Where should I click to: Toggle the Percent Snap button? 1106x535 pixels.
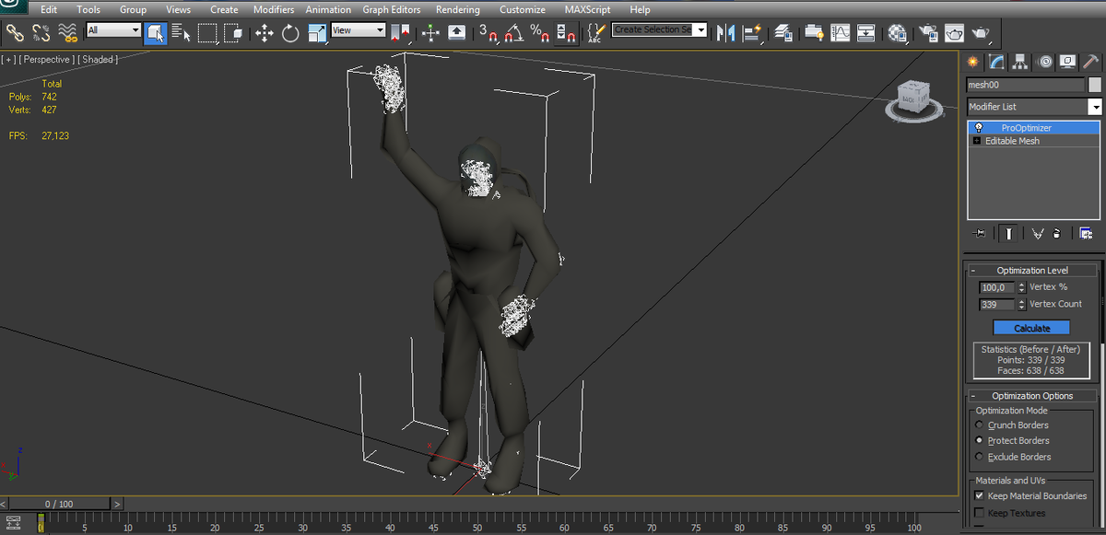pyautogui.click(x=540, y=33)
